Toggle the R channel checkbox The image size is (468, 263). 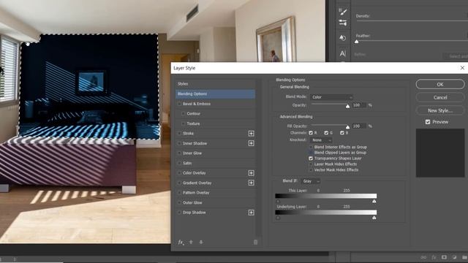311,133
